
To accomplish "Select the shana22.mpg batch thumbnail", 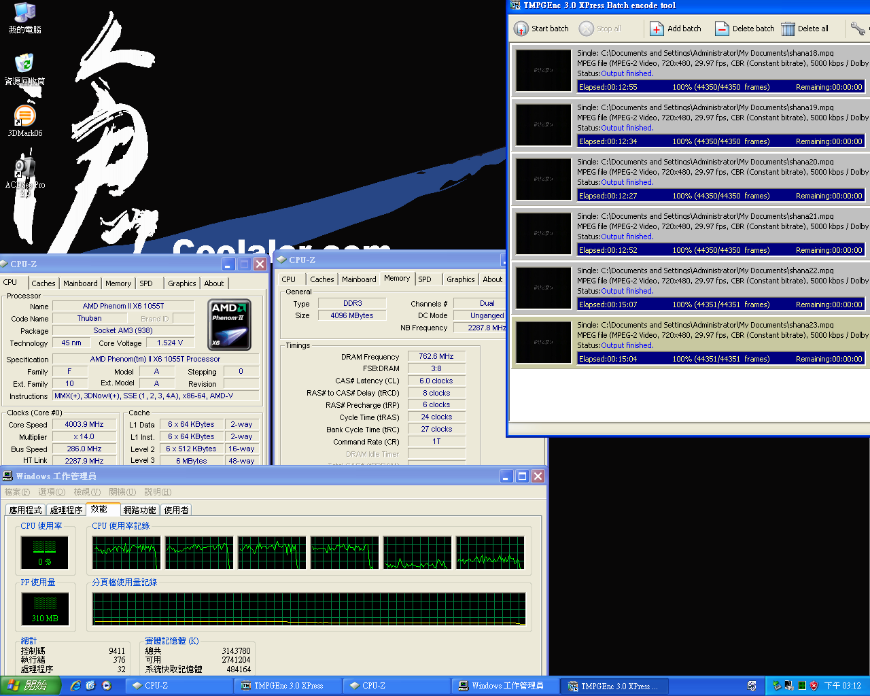I will [x=543, y=288].
